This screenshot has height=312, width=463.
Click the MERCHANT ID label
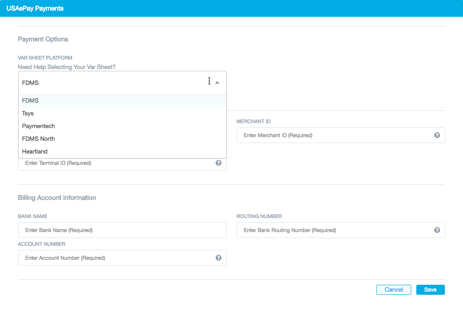253,121
